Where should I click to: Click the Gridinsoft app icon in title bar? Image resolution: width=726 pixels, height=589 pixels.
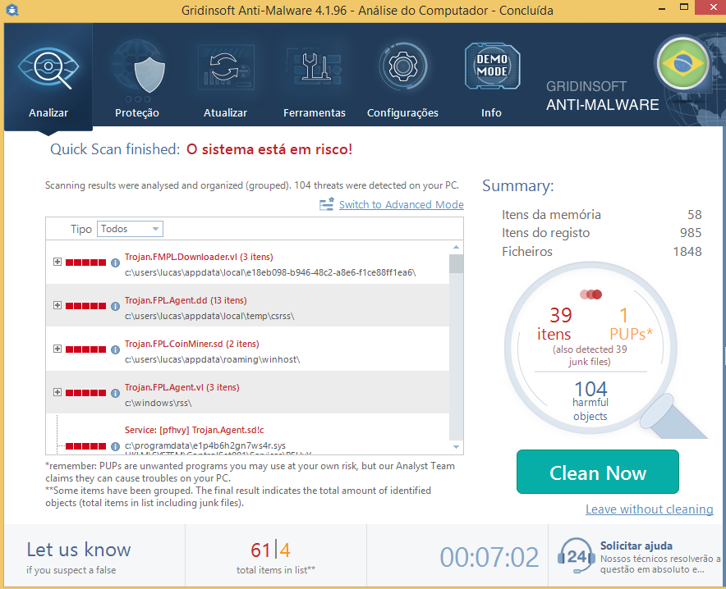point(11,10)
